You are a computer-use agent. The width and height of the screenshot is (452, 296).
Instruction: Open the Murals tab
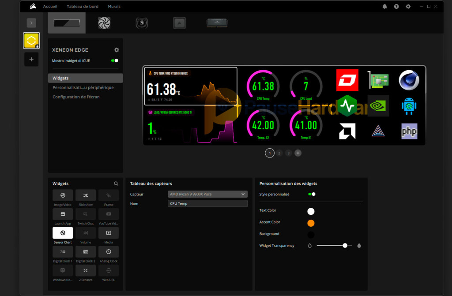point(114,7)
